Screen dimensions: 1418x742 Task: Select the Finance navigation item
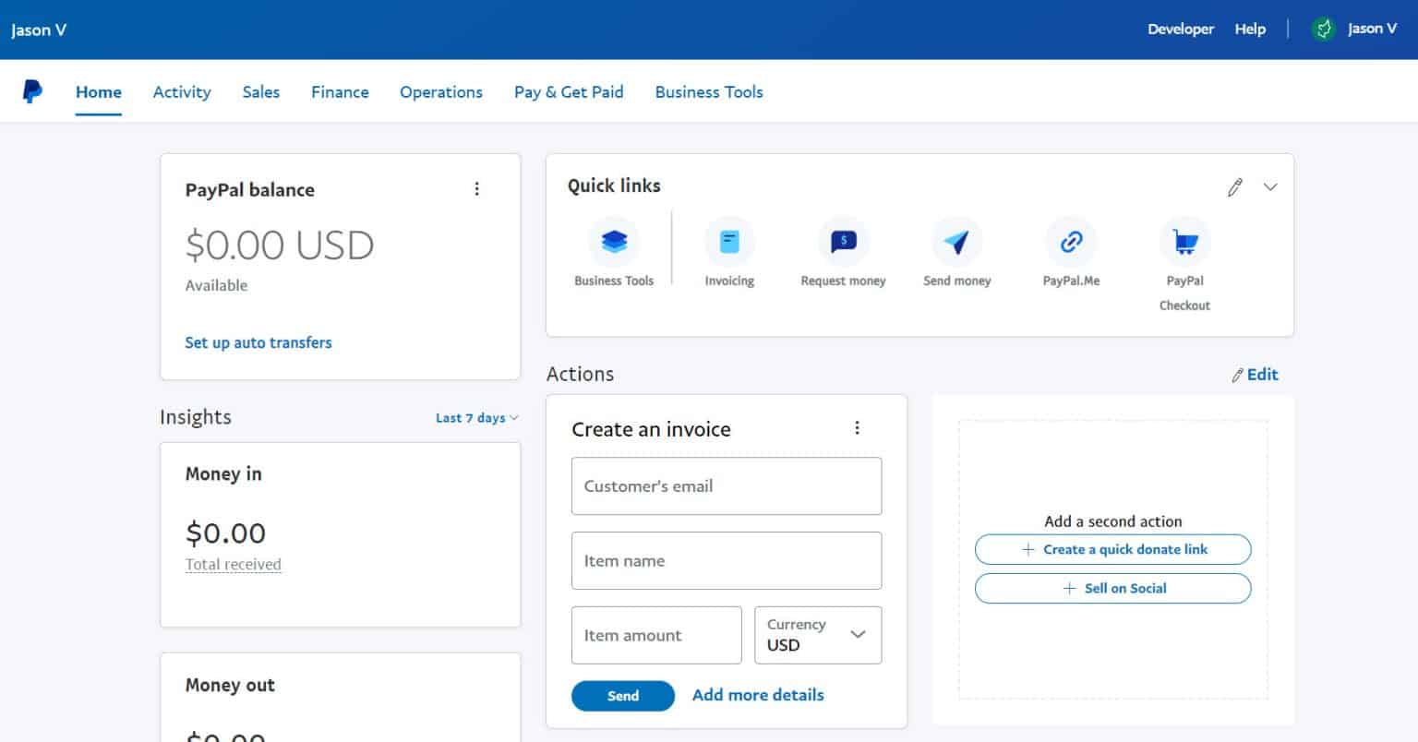pos(340,91)
